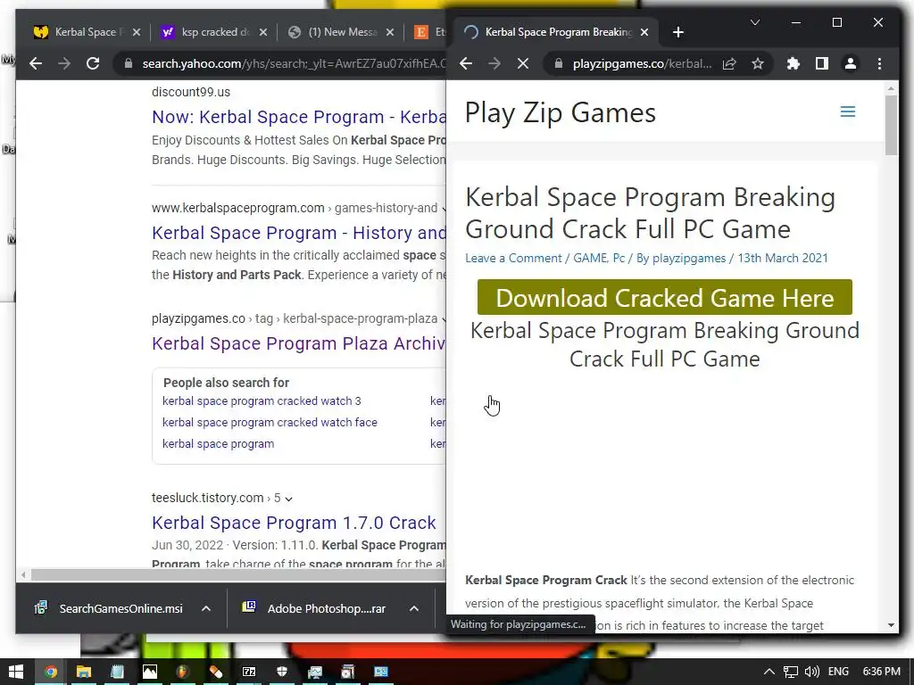Open the Photos icon in the taskbar
The height and width of the screenshot is (685, 914).
coord(150,672)
